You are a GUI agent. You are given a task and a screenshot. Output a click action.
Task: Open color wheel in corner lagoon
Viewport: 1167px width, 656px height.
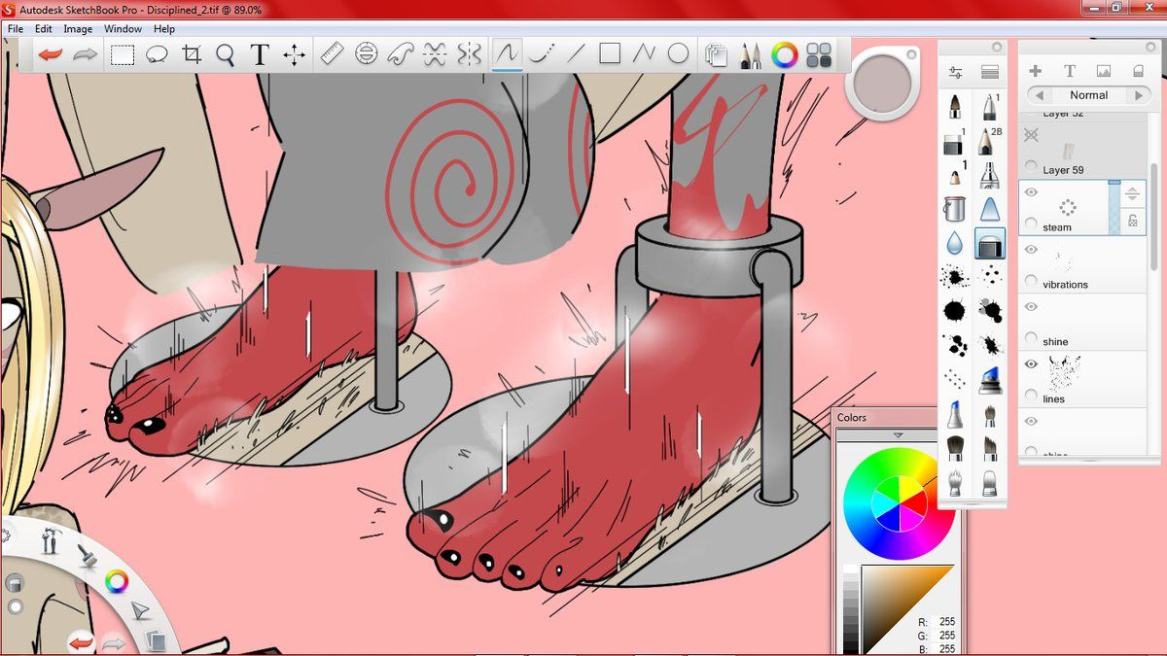click(x=117, y=582)
